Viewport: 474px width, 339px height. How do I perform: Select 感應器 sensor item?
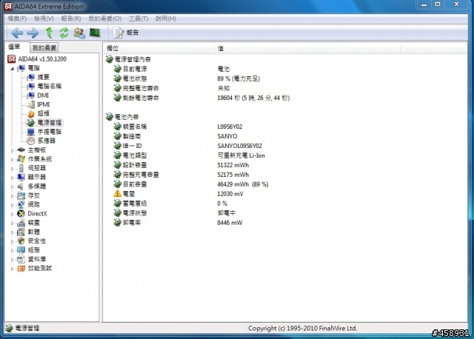pos(46,141)
